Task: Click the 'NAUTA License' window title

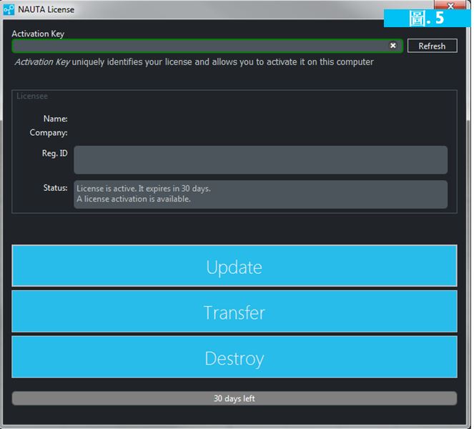Action: point(46,10)
